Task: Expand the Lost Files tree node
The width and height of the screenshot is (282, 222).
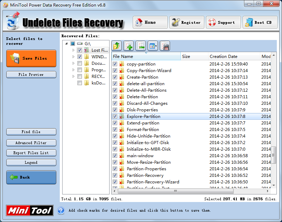Action: coord(73,50)
